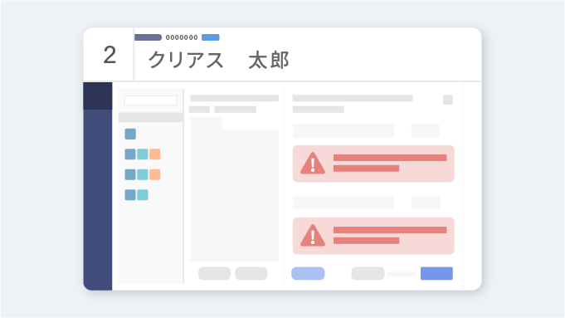Viewport: 565px width, 318px height.
Task: Select the single blue square in first row
Action: click(130, 134)
